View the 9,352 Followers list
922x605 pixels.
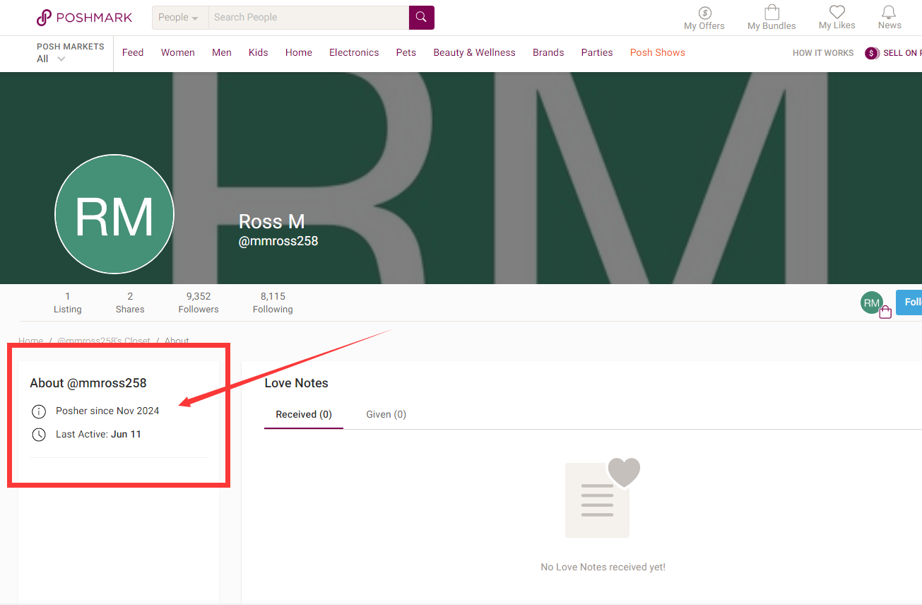click(x=199, y=302)
